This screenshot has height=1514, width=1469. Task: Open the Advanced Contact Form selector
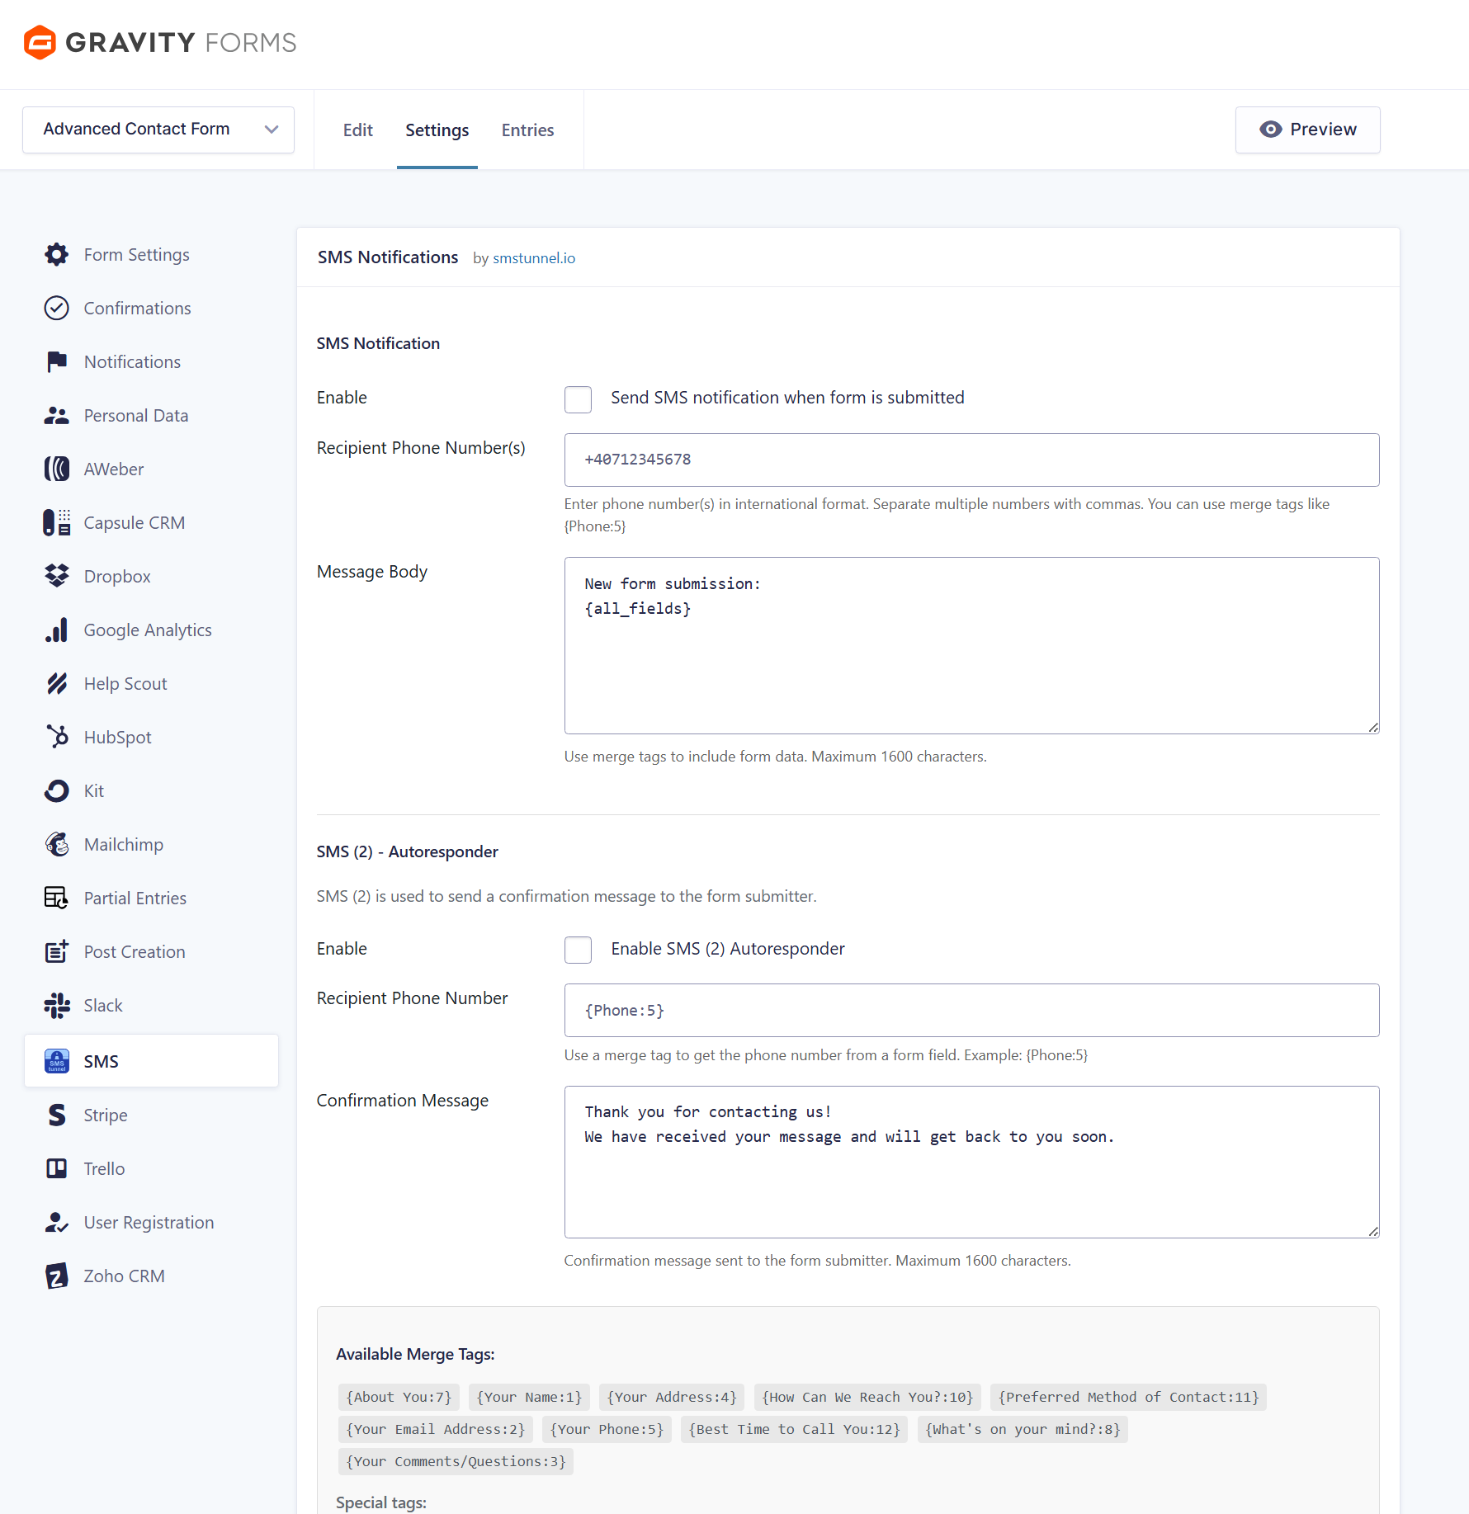point(158,130)
